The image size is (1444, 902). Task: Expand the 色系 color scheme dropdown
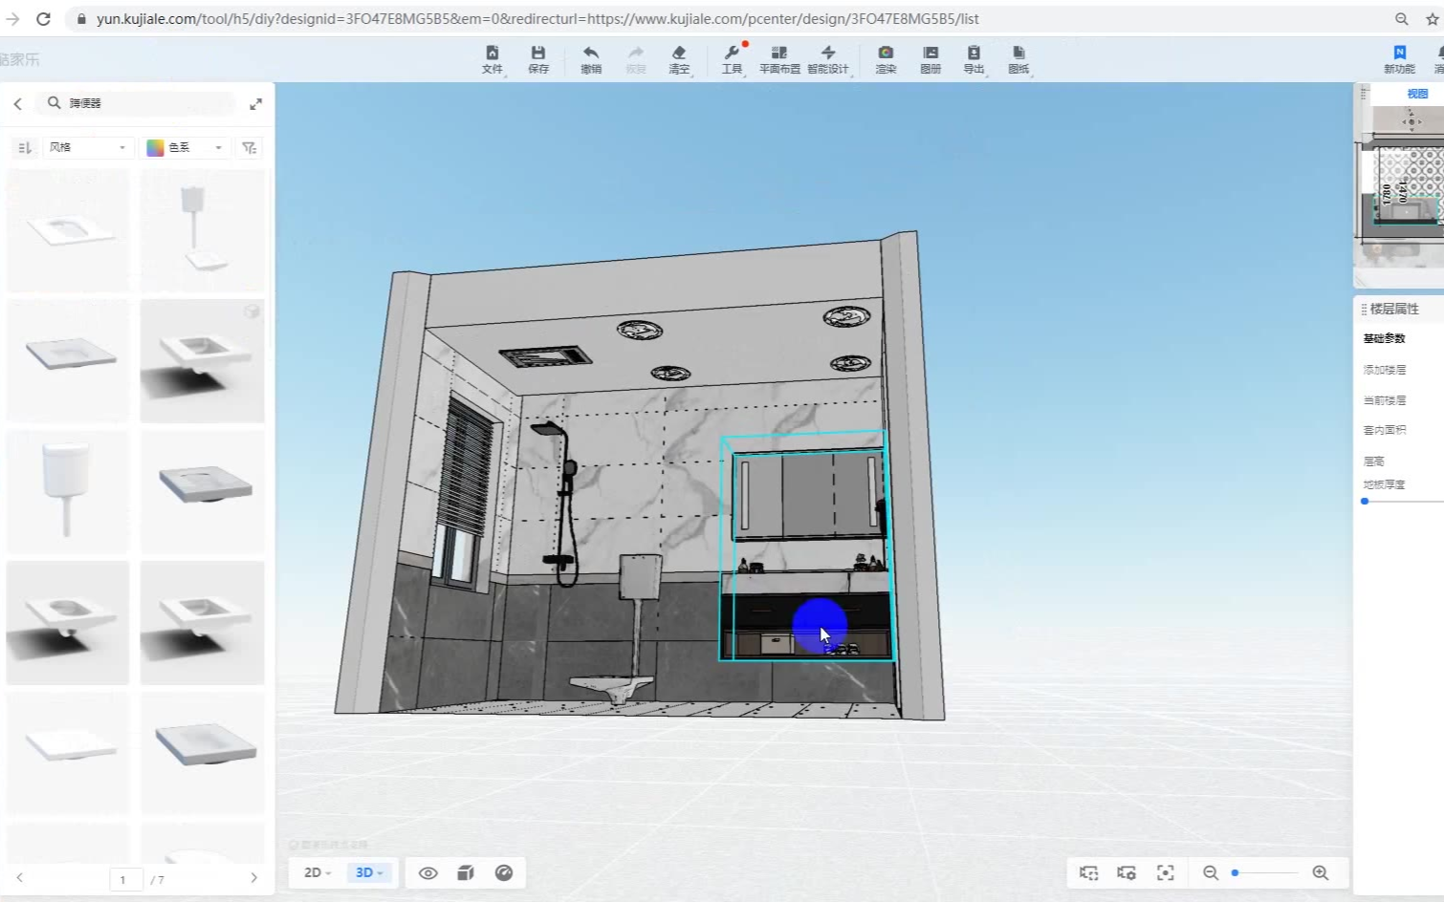(x=185, y=147)
